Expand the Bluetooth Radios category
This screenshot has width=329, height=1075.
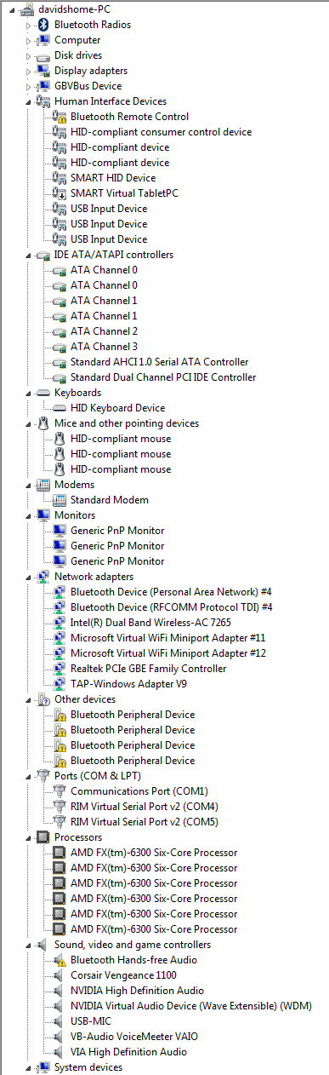click(x=29, y=25)
